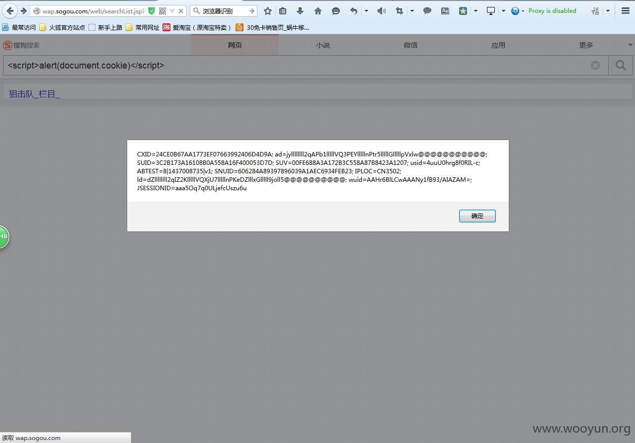This screenshot has width=635, height=443.
Task: Open the 狙击队_栏目_ result link
Action: [34, 94]
